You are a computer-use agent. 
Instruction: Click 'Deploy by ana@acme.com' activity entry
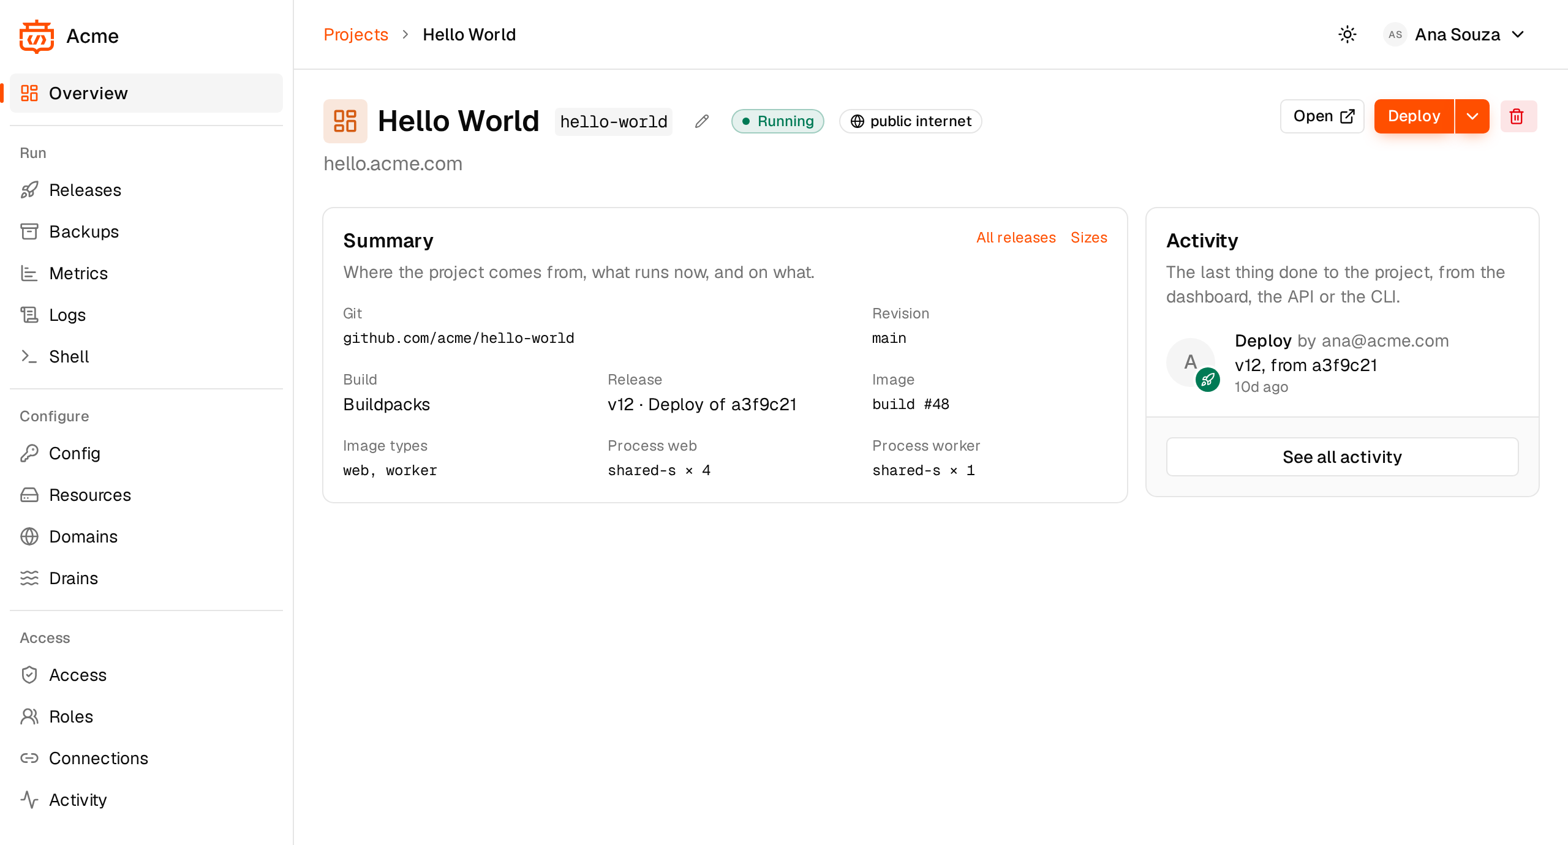coord(1341,340)
